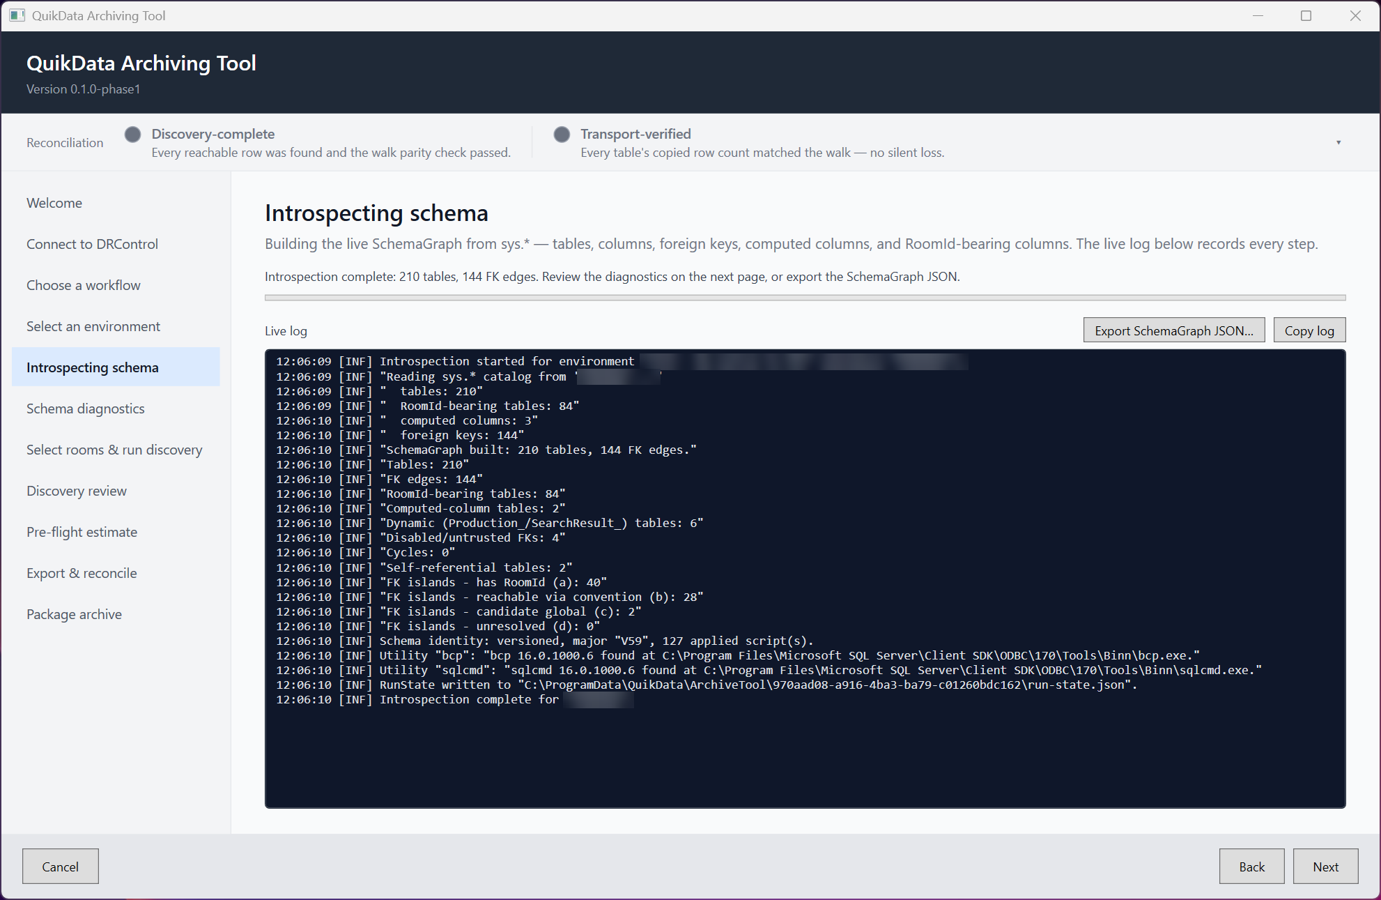Screen dimensions: 1381x900
Task: Click 'Version 0.1.0-phase1' text in header
Action: click(84, 89)
